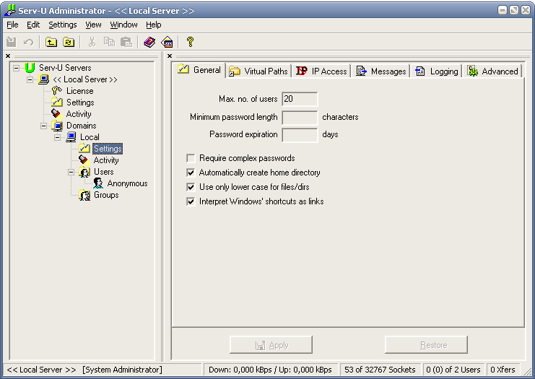
Task: Click the server Activity icon below Settings
Action: point(57,114)
